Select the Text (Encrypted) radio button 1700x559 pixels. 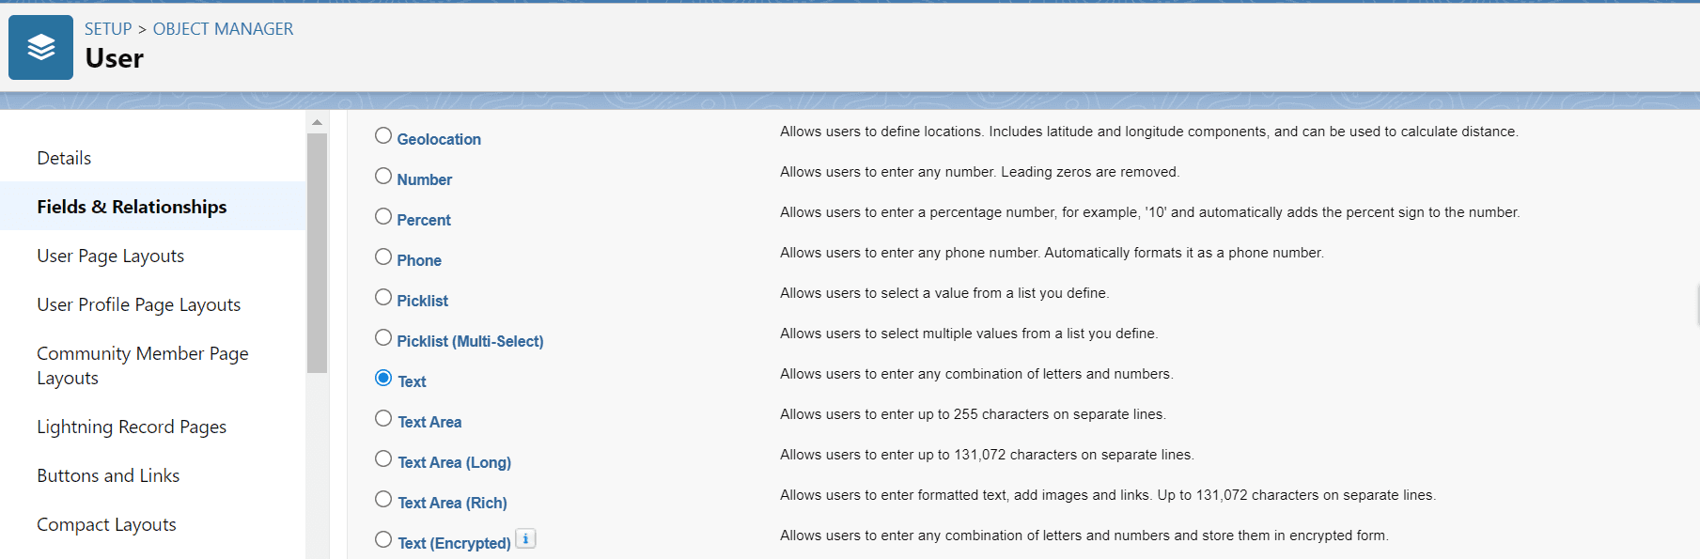pyautogui.click(x=383, y=539)
